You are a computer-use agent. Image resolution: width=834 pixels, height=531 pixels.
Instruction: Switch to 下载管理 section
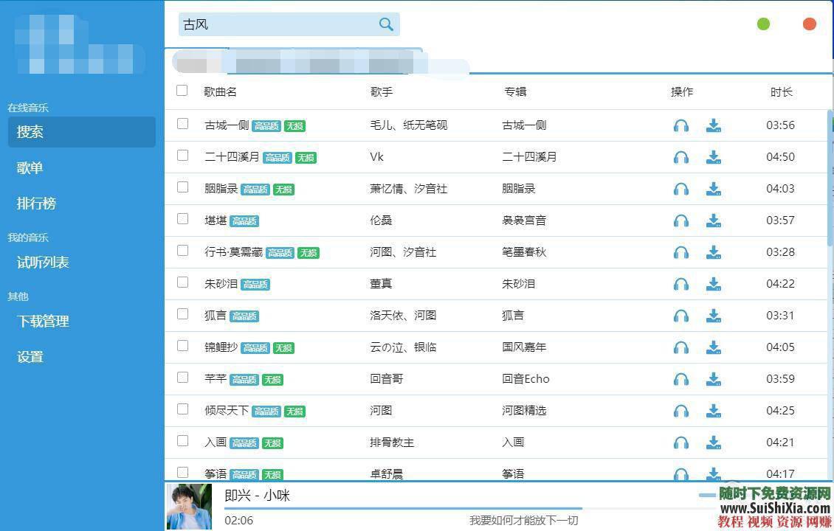click(42, 321)
